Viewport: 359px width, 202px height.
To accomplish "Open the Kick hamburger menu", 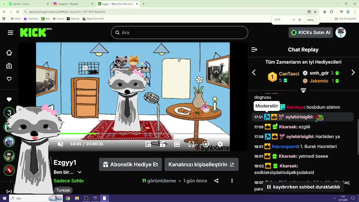I will point(10,33).
